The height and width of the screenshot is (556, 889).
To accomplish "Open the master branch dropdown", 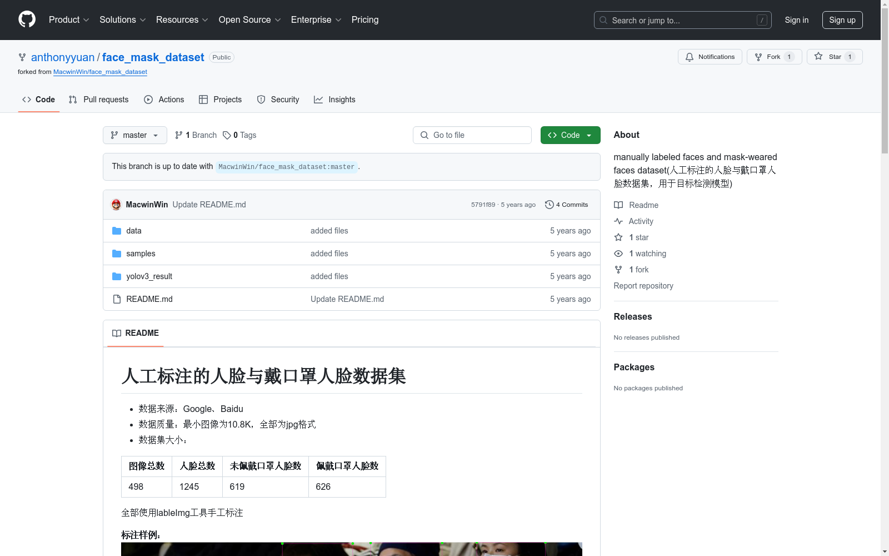I will 135,135.
